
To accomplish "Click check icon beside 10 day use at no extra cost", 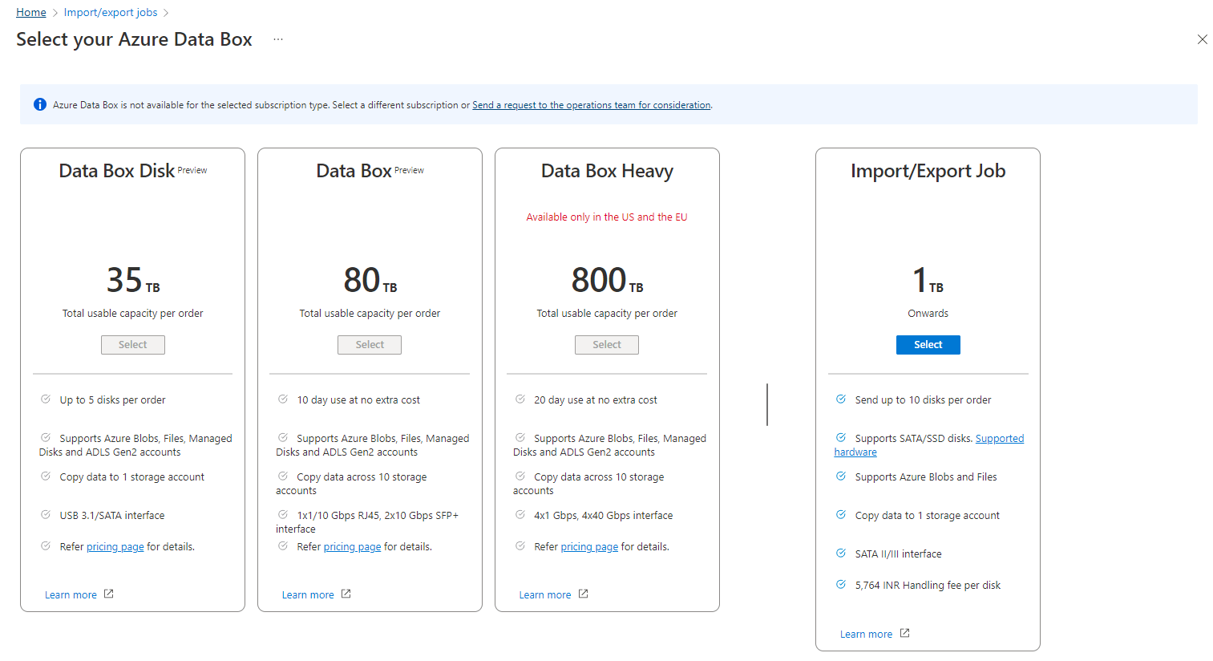I will tap(283, 399).
